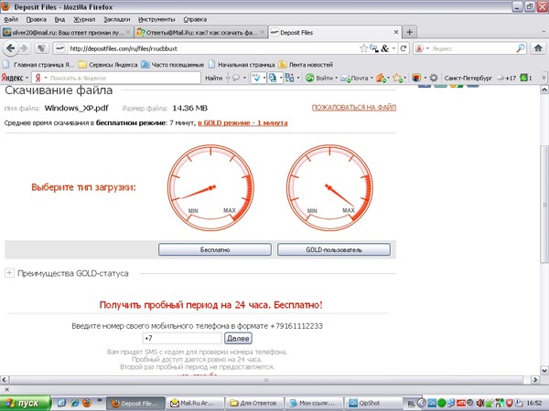Bookmark page with the star icon
Image resolution: width=549 pixels, height=411 pixels.
tap(364, 48)
